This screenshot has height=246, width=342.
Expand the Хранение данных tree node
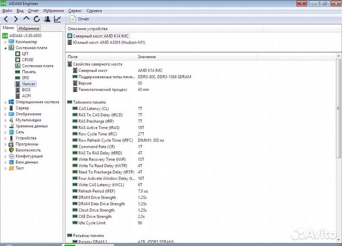[x=5, y=126]
